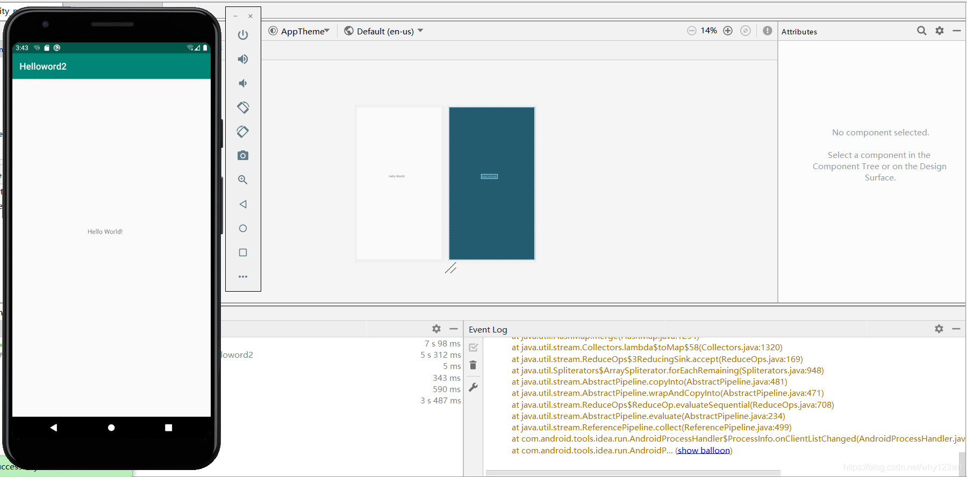Screen dimensions: 967x477
Task: Click emulator toolbar home circle icon
Action: [x=243, y=228]
